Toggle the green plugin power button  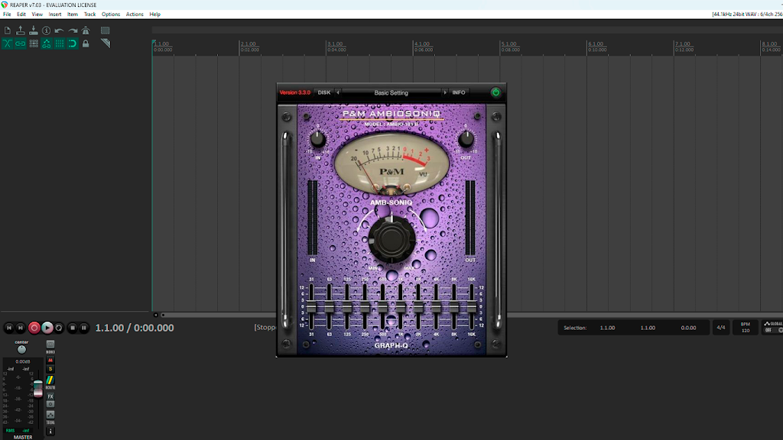(495, 92)
